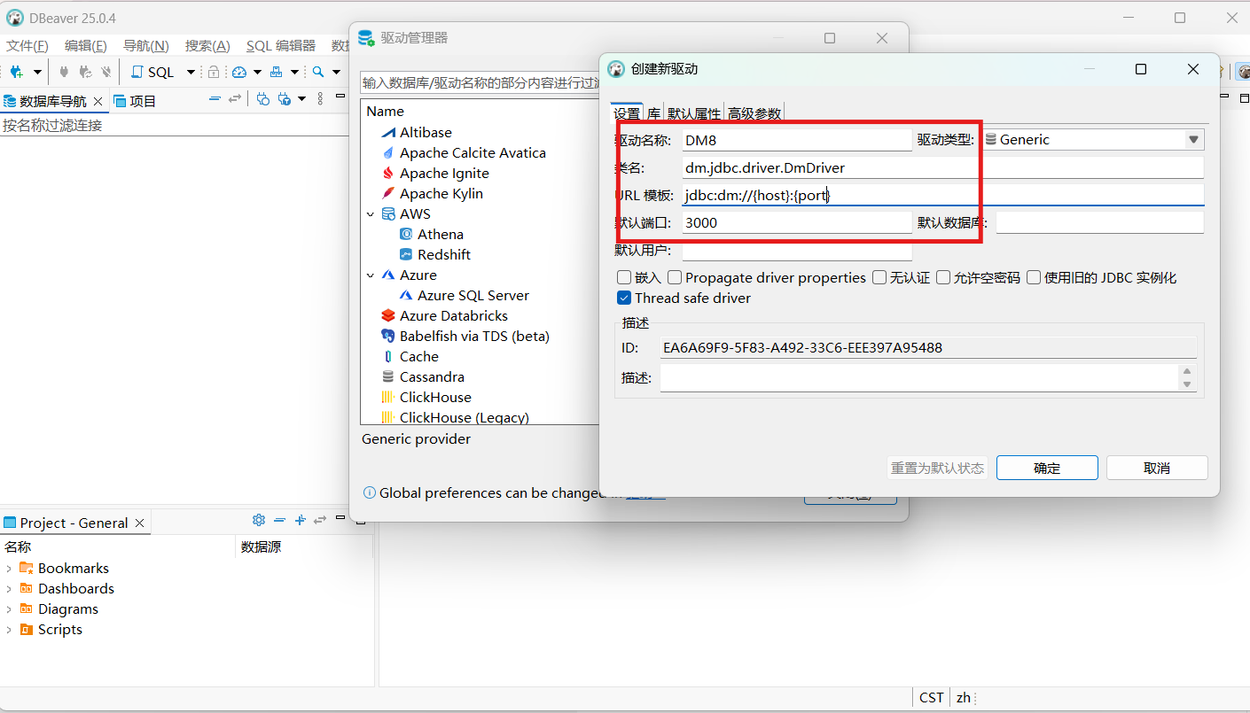This screenshot has height=713, width=1250.
Task: Expand the dashboard gauge dropdown arrow
Action: pos(257,72)
